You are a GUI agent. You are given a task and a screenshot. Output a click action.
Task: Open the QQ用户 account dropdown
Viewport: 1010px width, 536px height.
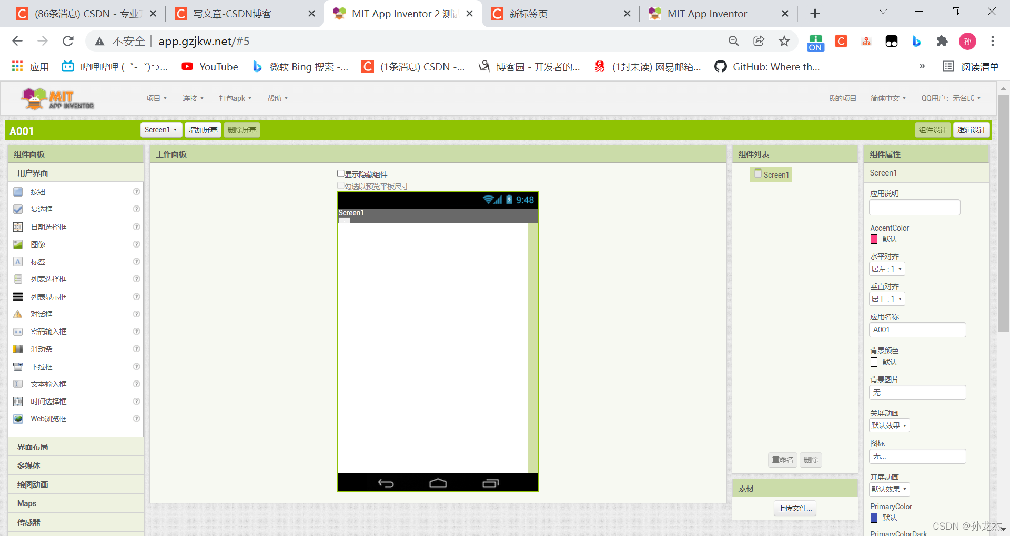click(951, 98)
